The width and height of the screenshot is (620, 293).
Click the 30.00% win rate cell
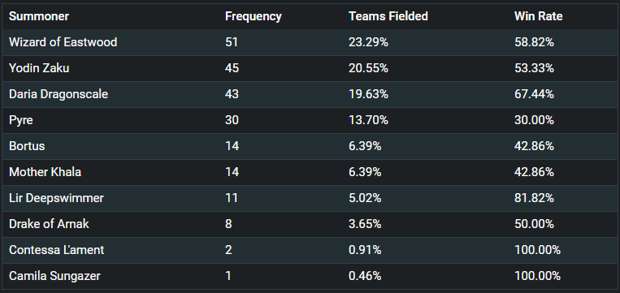(534, 120)
